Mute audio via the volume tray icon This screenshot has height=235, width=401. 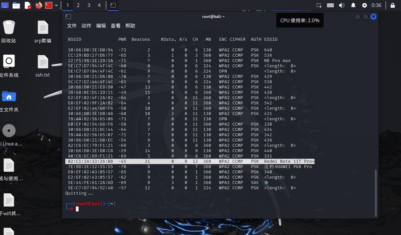(x=342, y=5)
